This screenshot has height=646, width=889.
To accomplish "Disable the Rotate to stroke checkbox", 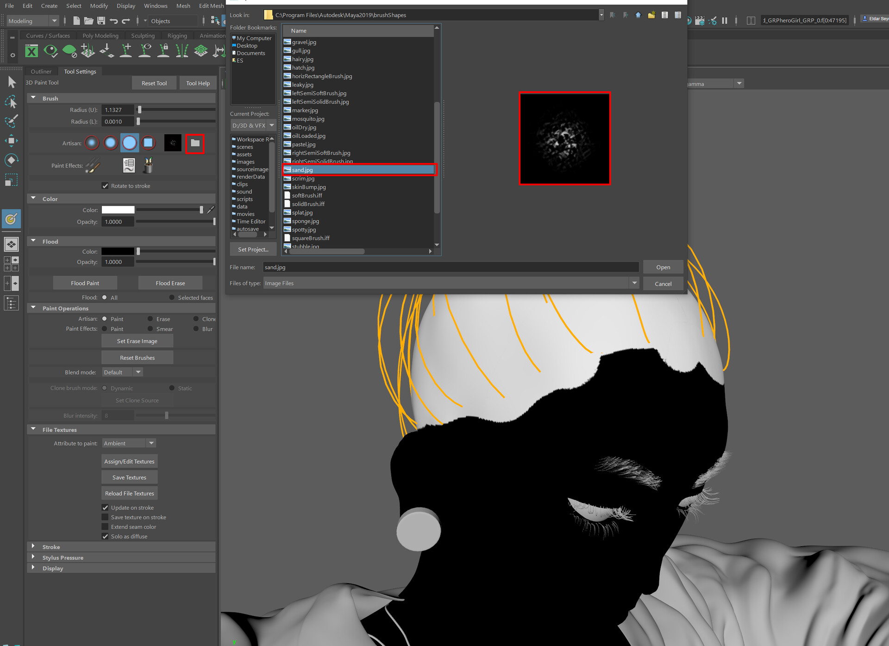I will (105, 186).
